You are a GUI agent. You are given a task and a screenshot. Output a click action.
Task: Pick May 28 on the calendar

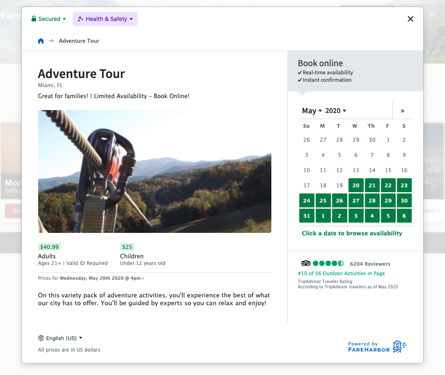click(372, 200)
